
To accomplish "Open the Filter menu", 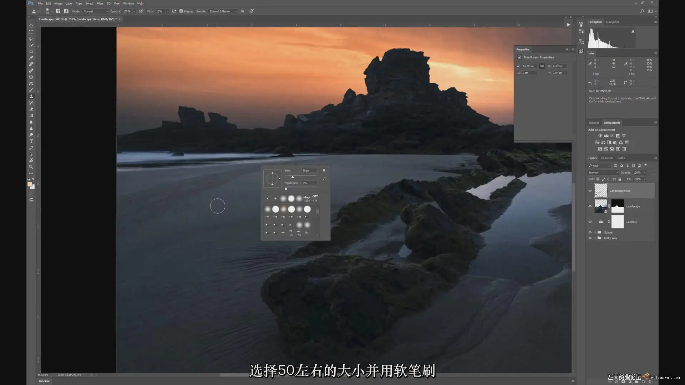I will tap(100, 4).
